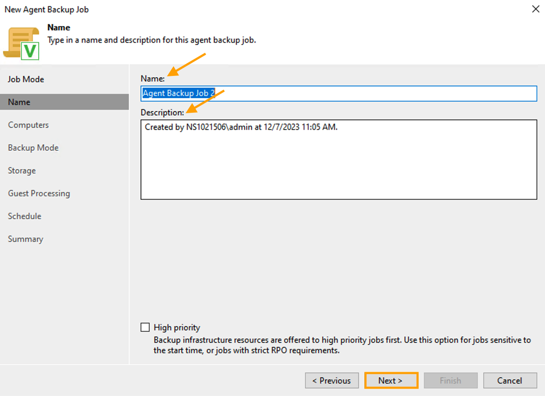
Task: Click the Veeam backup job scroll icon
Action: click(x=21, y=43)
